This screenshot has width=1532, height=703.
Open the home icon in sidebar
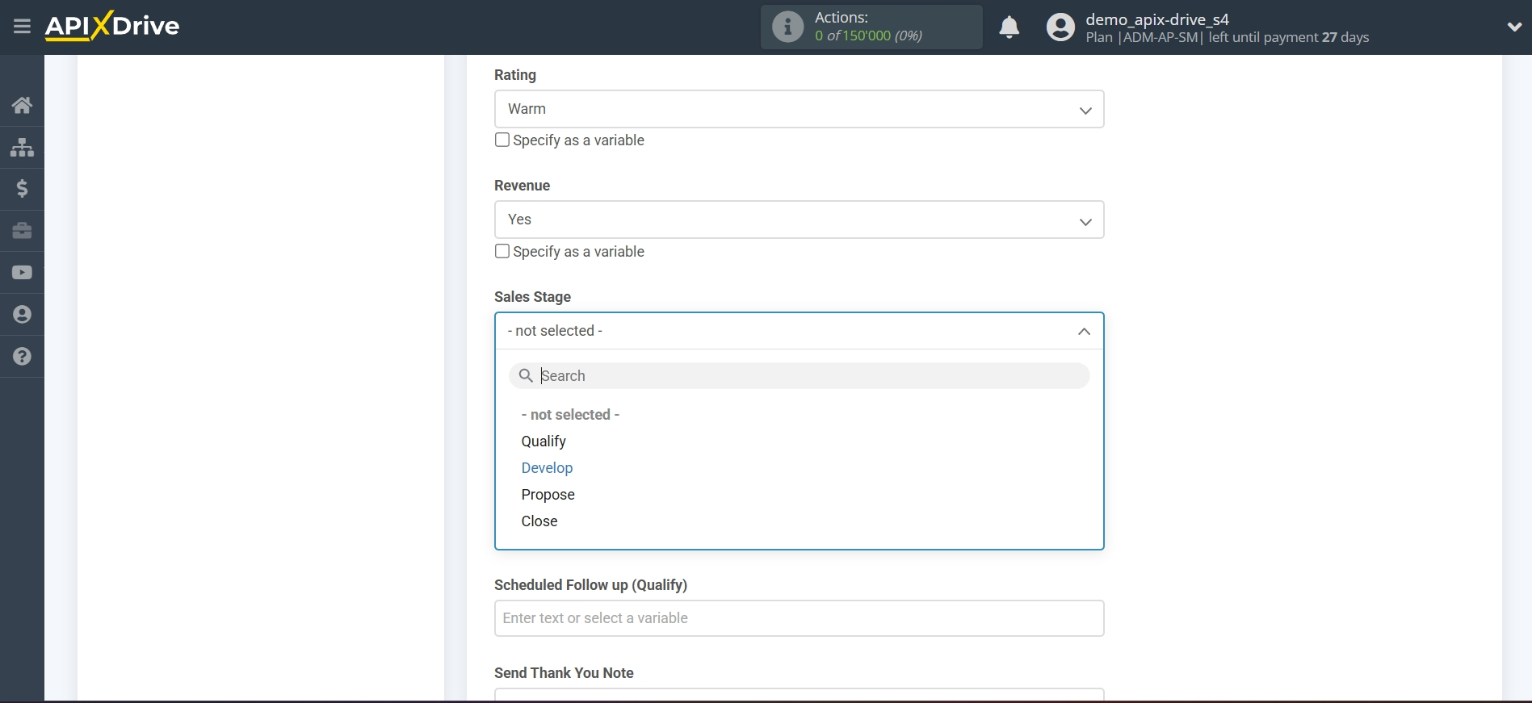(x=22, y=105)
